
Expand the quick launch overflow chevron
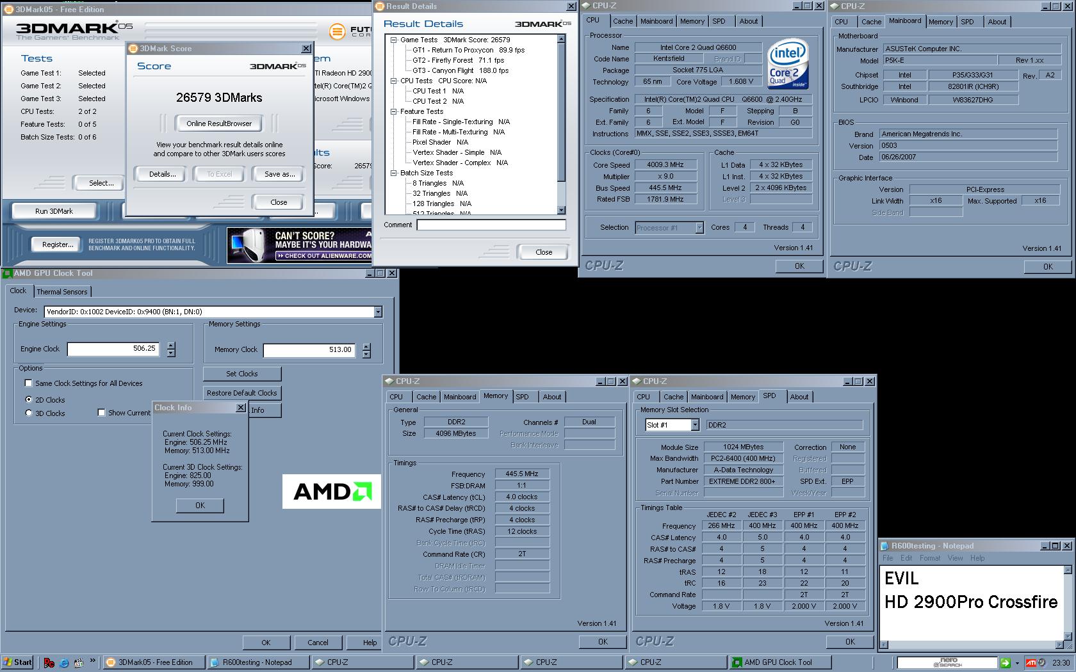point(92,661)
